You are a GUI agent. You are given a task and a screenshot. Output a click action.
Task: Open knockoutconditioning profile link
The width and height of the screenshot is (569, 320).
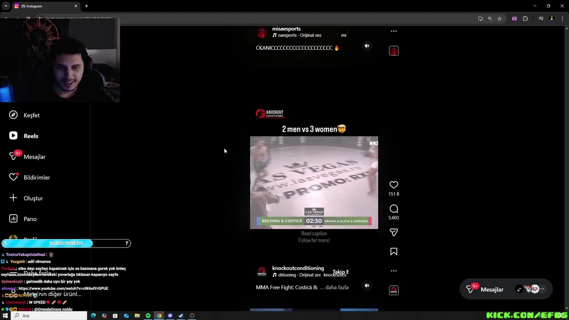298,268
